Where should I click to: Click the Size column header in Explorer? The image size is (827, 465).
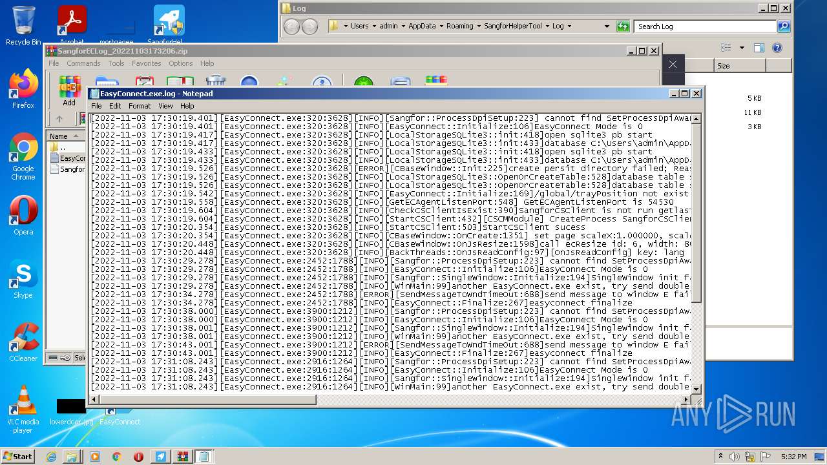click(740, 66)
